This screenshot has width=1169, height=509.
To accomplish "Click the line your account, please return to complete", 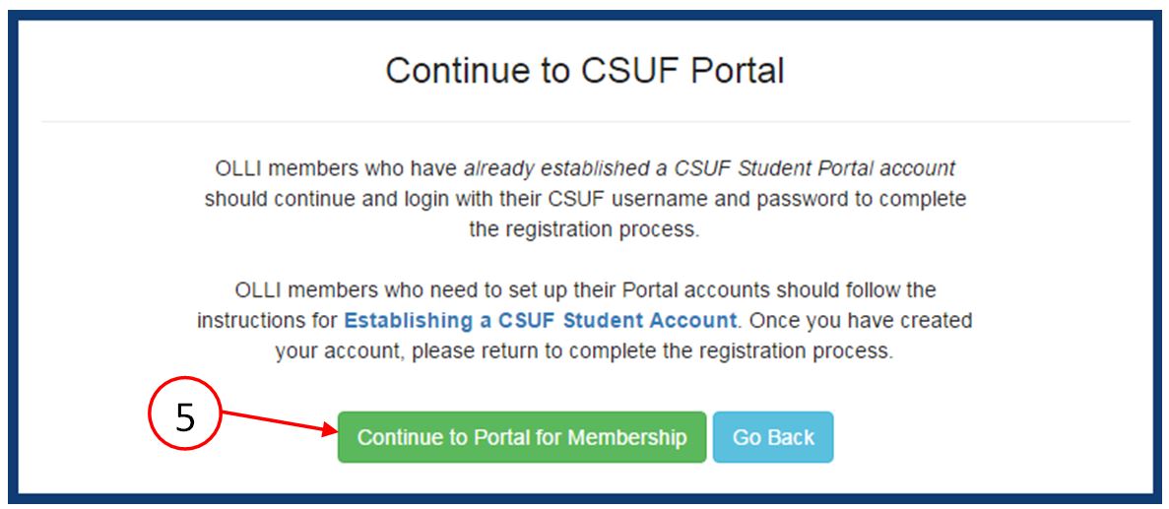I will [x=584, y=350].
